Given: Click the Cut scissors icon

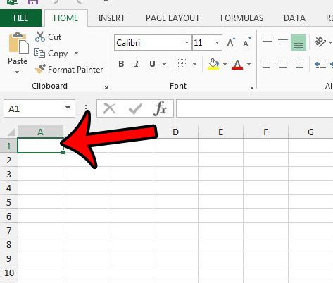Looking at the screenshot, I should 40,37.
